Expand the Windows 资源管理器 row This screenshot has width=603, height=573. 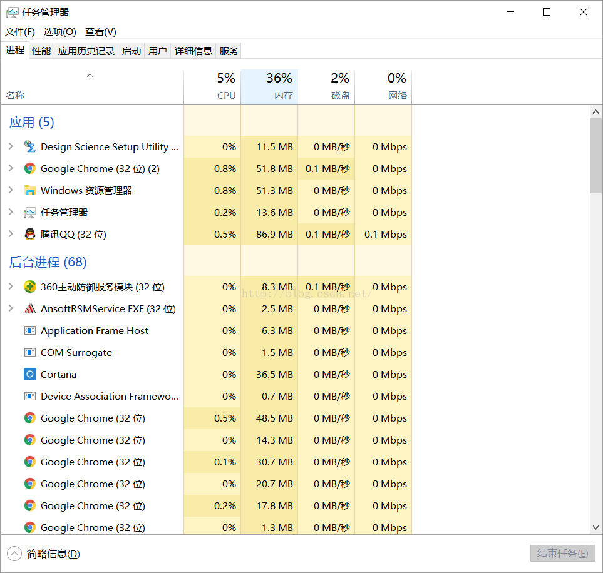[11, 190]
